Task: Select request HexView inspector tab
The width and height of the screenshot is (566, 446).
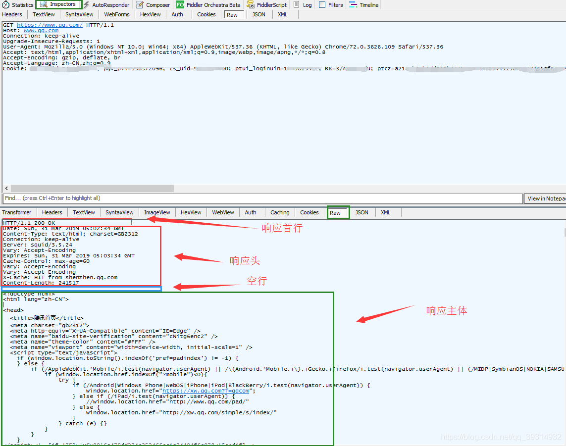Action: tap(150, 14)
